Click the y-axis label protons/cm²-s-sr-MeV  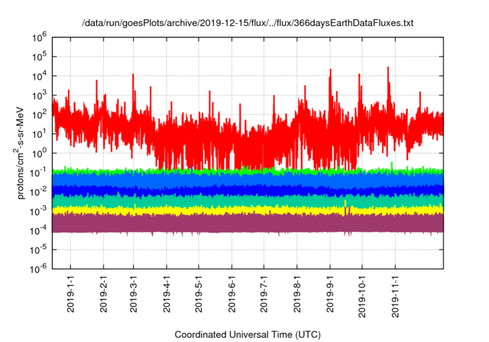20,153
